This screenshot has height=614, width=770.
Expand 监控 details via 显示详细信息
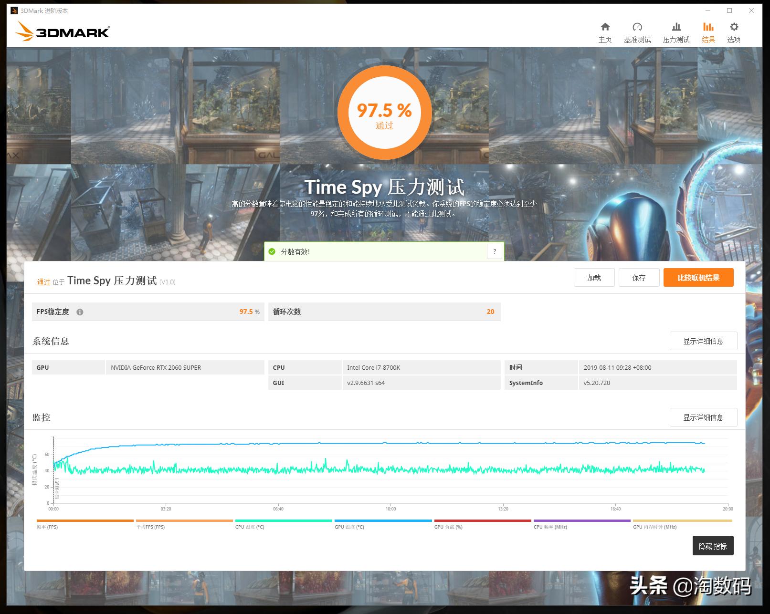[x=703, y=417]
